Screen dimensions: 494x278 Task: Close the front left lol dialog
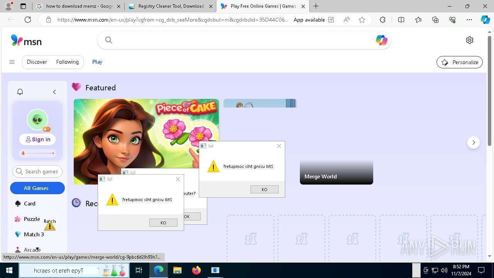click(178, 179)
